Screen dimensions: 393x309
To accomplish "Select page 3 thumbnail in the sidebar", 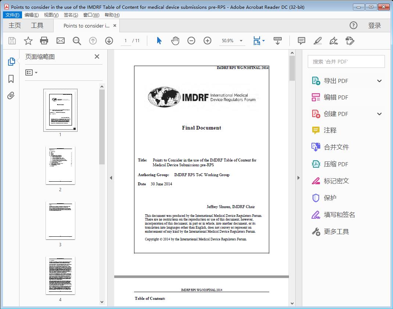I will coord(60,220).
